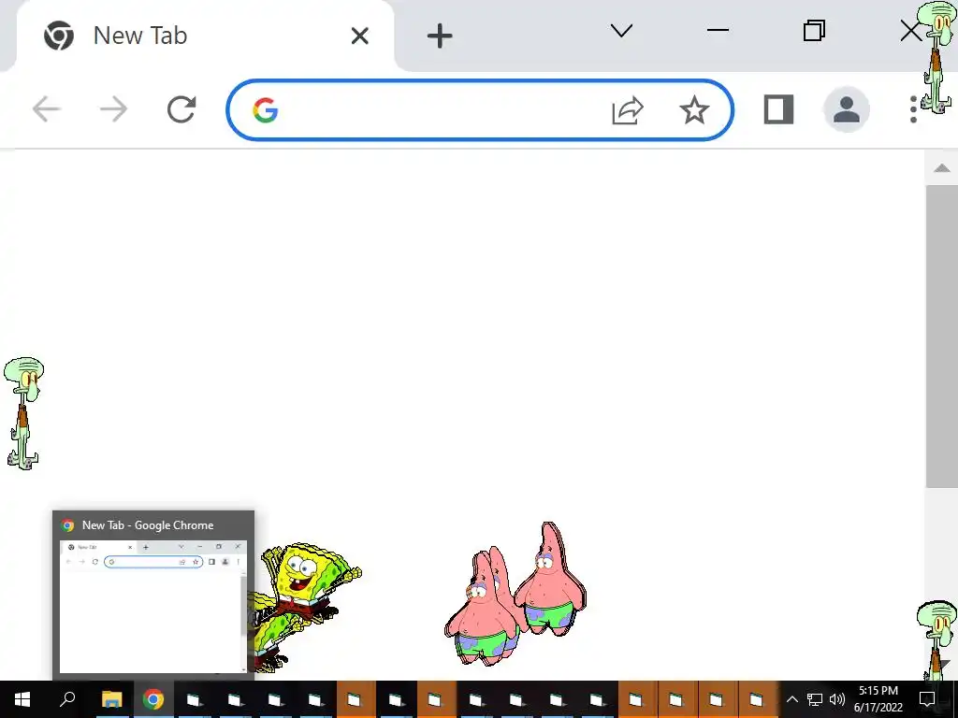Screen dimensions: 958x718
Task: Go back using the Back arrow
Action: pos(47,110)
